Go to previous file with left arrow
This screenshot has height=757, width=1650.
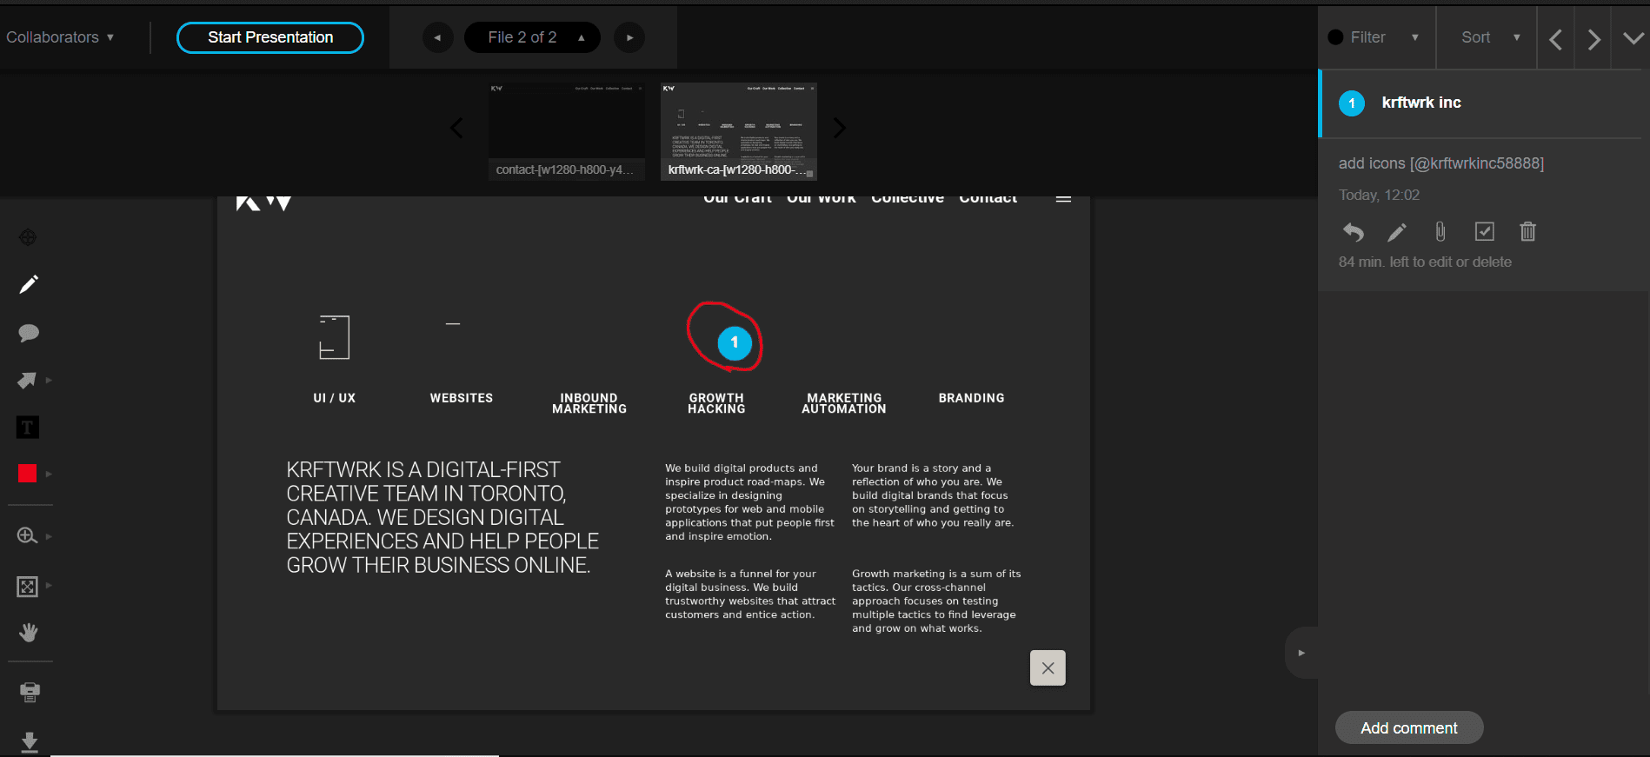pyautogui.click(x=437, y=37)
